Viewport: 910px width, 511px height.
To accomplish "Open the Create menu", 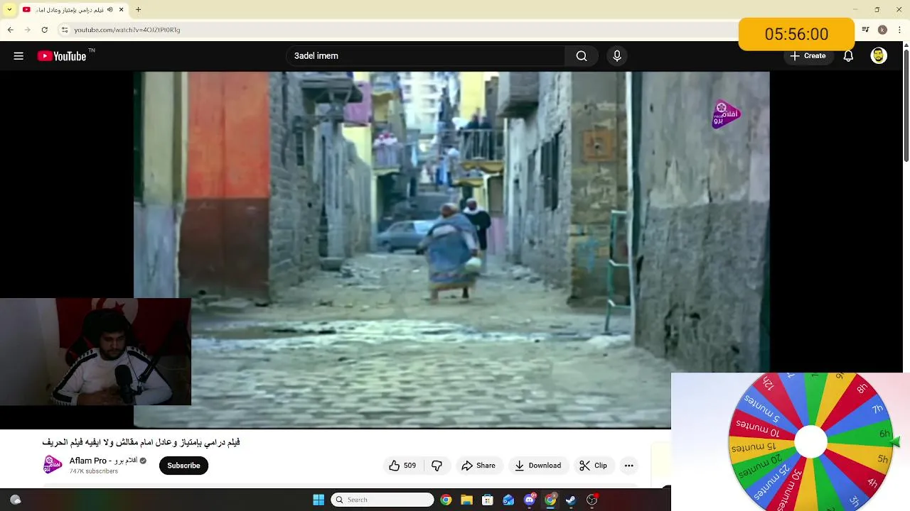I will tap(808, 56).
